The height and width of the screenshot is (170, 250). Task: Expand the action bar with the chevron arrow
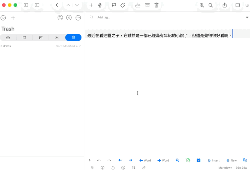coord(90,160)
